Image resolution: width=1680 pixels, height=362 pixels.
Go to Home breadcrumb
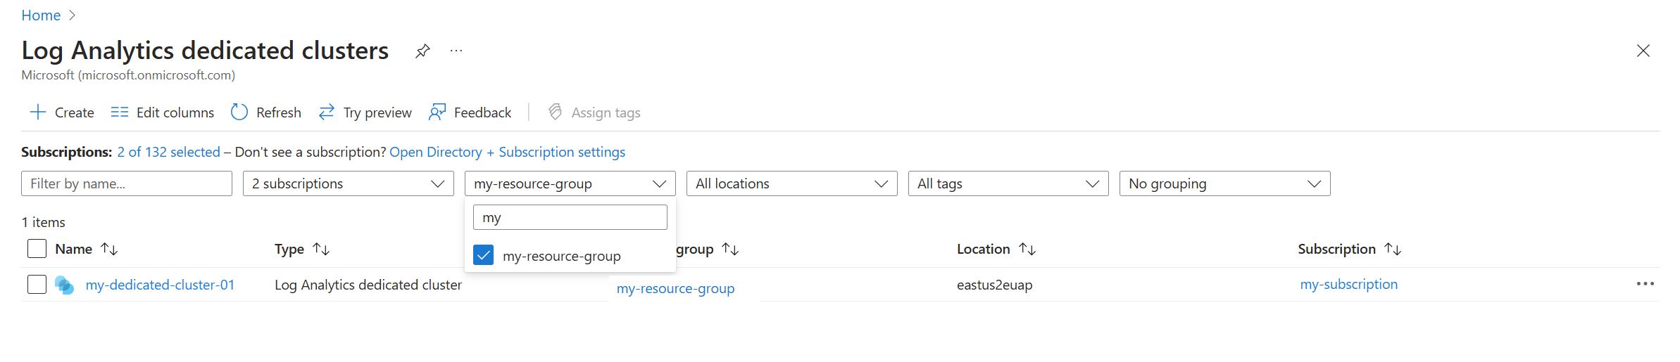tap(41, 15)
